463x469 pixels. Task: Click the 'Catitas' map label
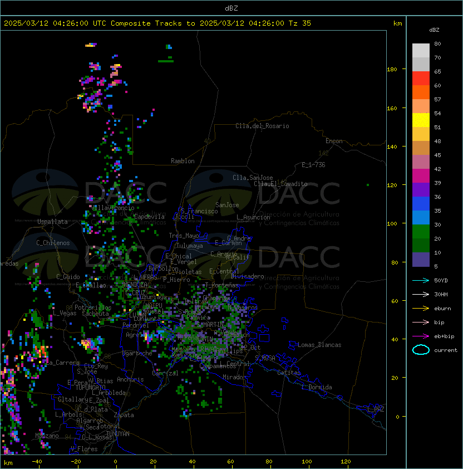tap(289, 373)
